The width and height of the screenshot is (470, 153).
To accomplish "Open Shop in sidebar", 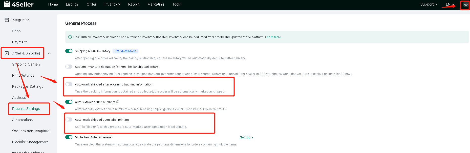I will (x=16, y=31).
